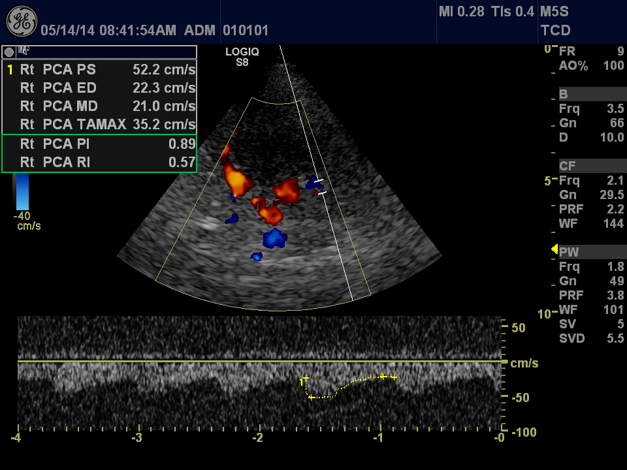The image size is (627, 470).
Task: Click the Doppler sample volume gate marker
Action: coord(319,186)
